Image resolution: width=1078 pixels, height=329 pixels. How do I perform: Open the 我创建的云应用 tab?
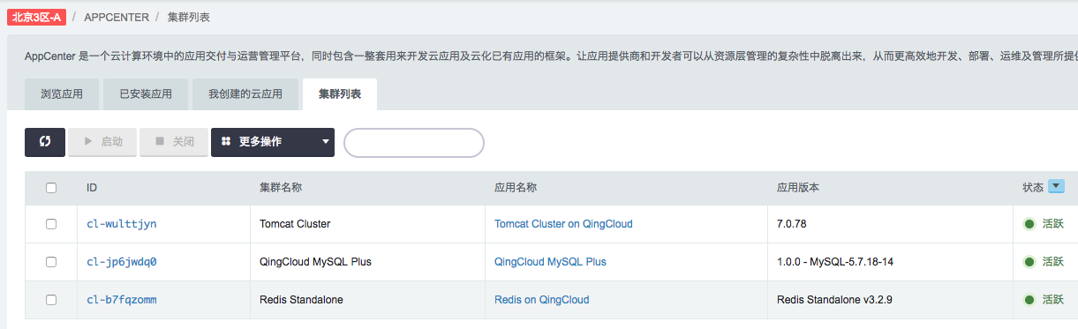pyautogui.click(x=245, y=94)
